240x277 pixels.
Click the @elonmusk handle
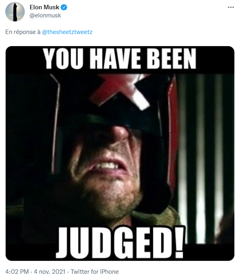45,15
